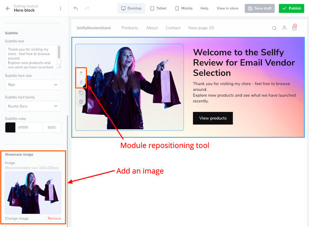Click into the Subtitle text box
Image resolution: width=309 pixels, height=227 pixels.
coord(31,57)
